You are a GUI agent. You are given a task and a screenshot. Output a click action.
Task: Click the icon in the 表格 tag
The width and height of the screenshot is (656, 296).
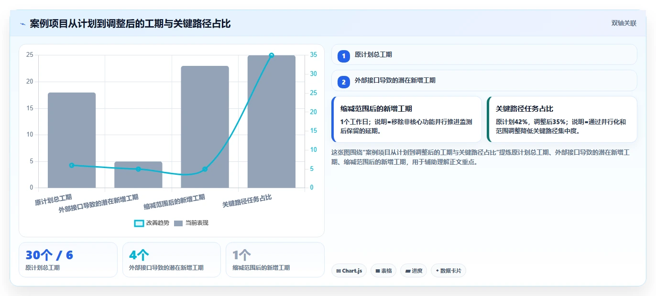pyautogui.click(x=378, y=271)
